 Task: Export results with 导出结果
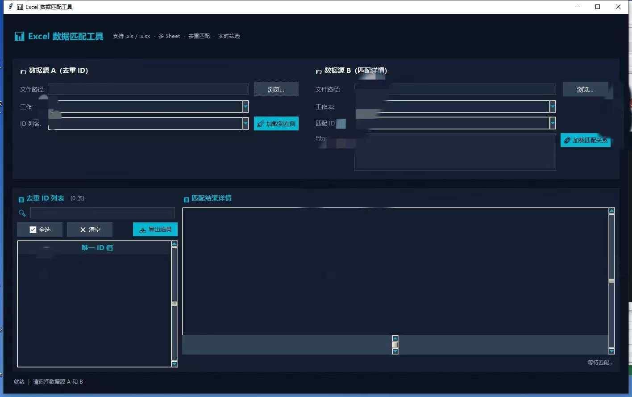click(155, 230)
